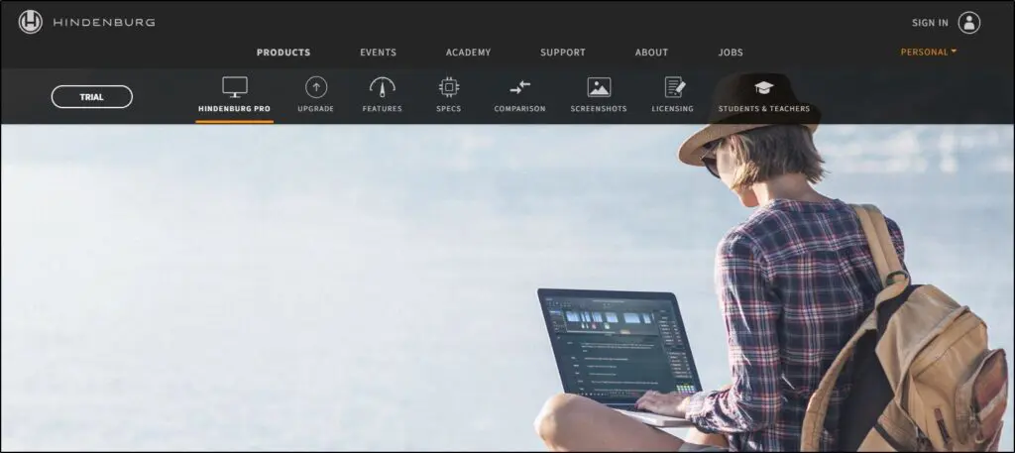Click the Licensing document icon
The width and height of the screenshot is (1015, 453).
(x=673, y=86)
